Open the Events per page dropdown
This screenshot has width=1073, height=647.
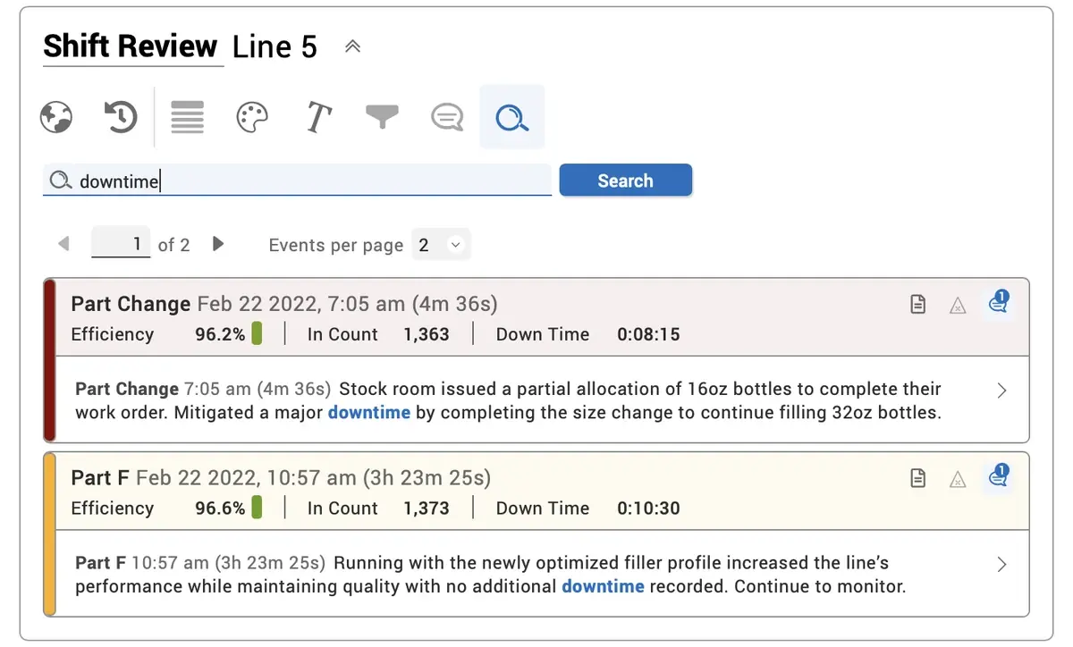[441, 245]
